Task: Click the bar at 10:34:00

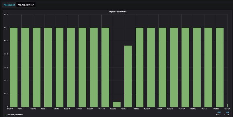Action: 197,67
